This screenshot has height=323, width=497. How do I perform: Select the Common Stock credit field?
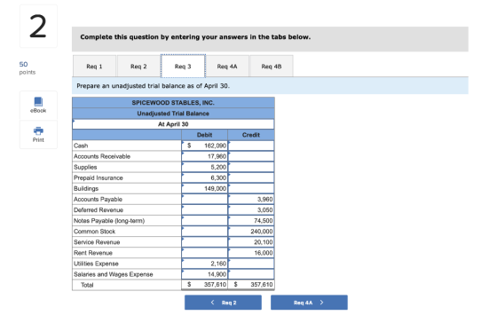tap(251, 231)
